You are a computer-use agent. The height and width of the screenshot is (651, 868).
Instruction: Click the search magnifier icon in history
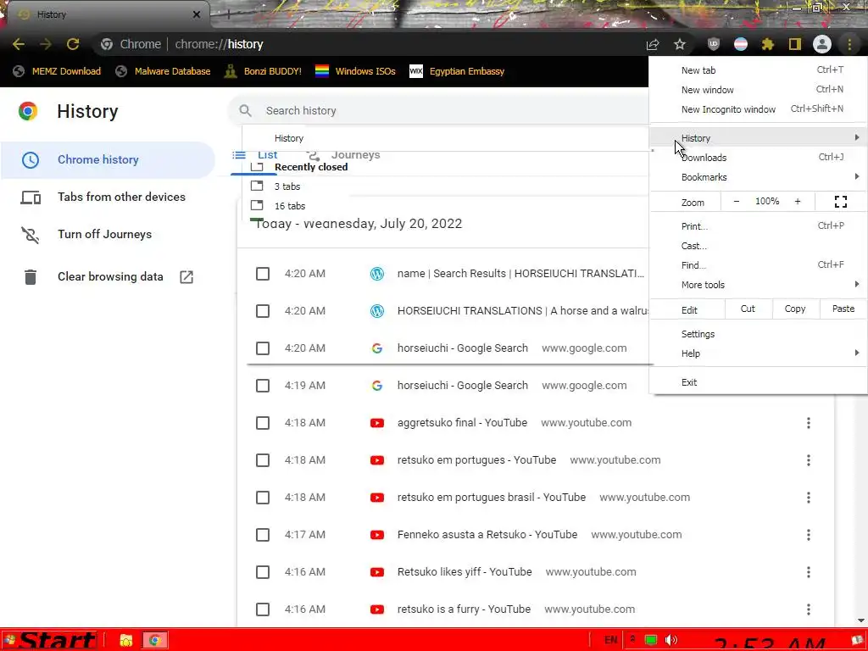tap(245, 111)
